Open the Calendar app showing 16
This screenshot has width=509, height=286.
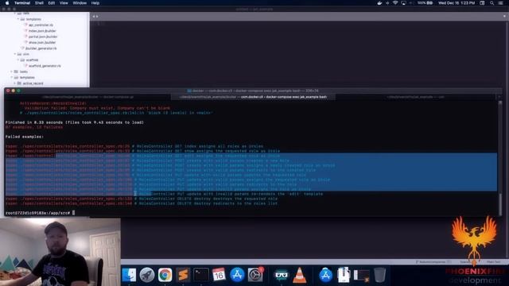(219, 275)
